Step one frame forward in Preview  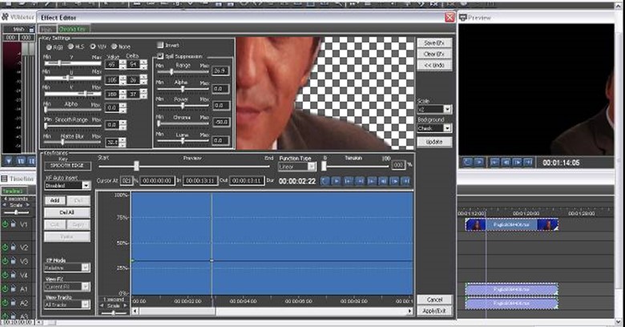pyautogui.click(x=517, y=163)
